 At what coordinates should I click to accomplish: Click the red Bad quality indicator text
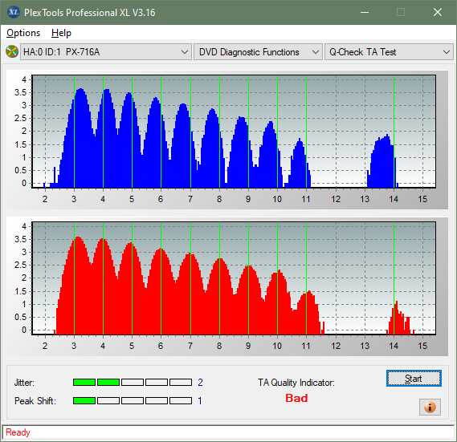click(x=296, y=398)
